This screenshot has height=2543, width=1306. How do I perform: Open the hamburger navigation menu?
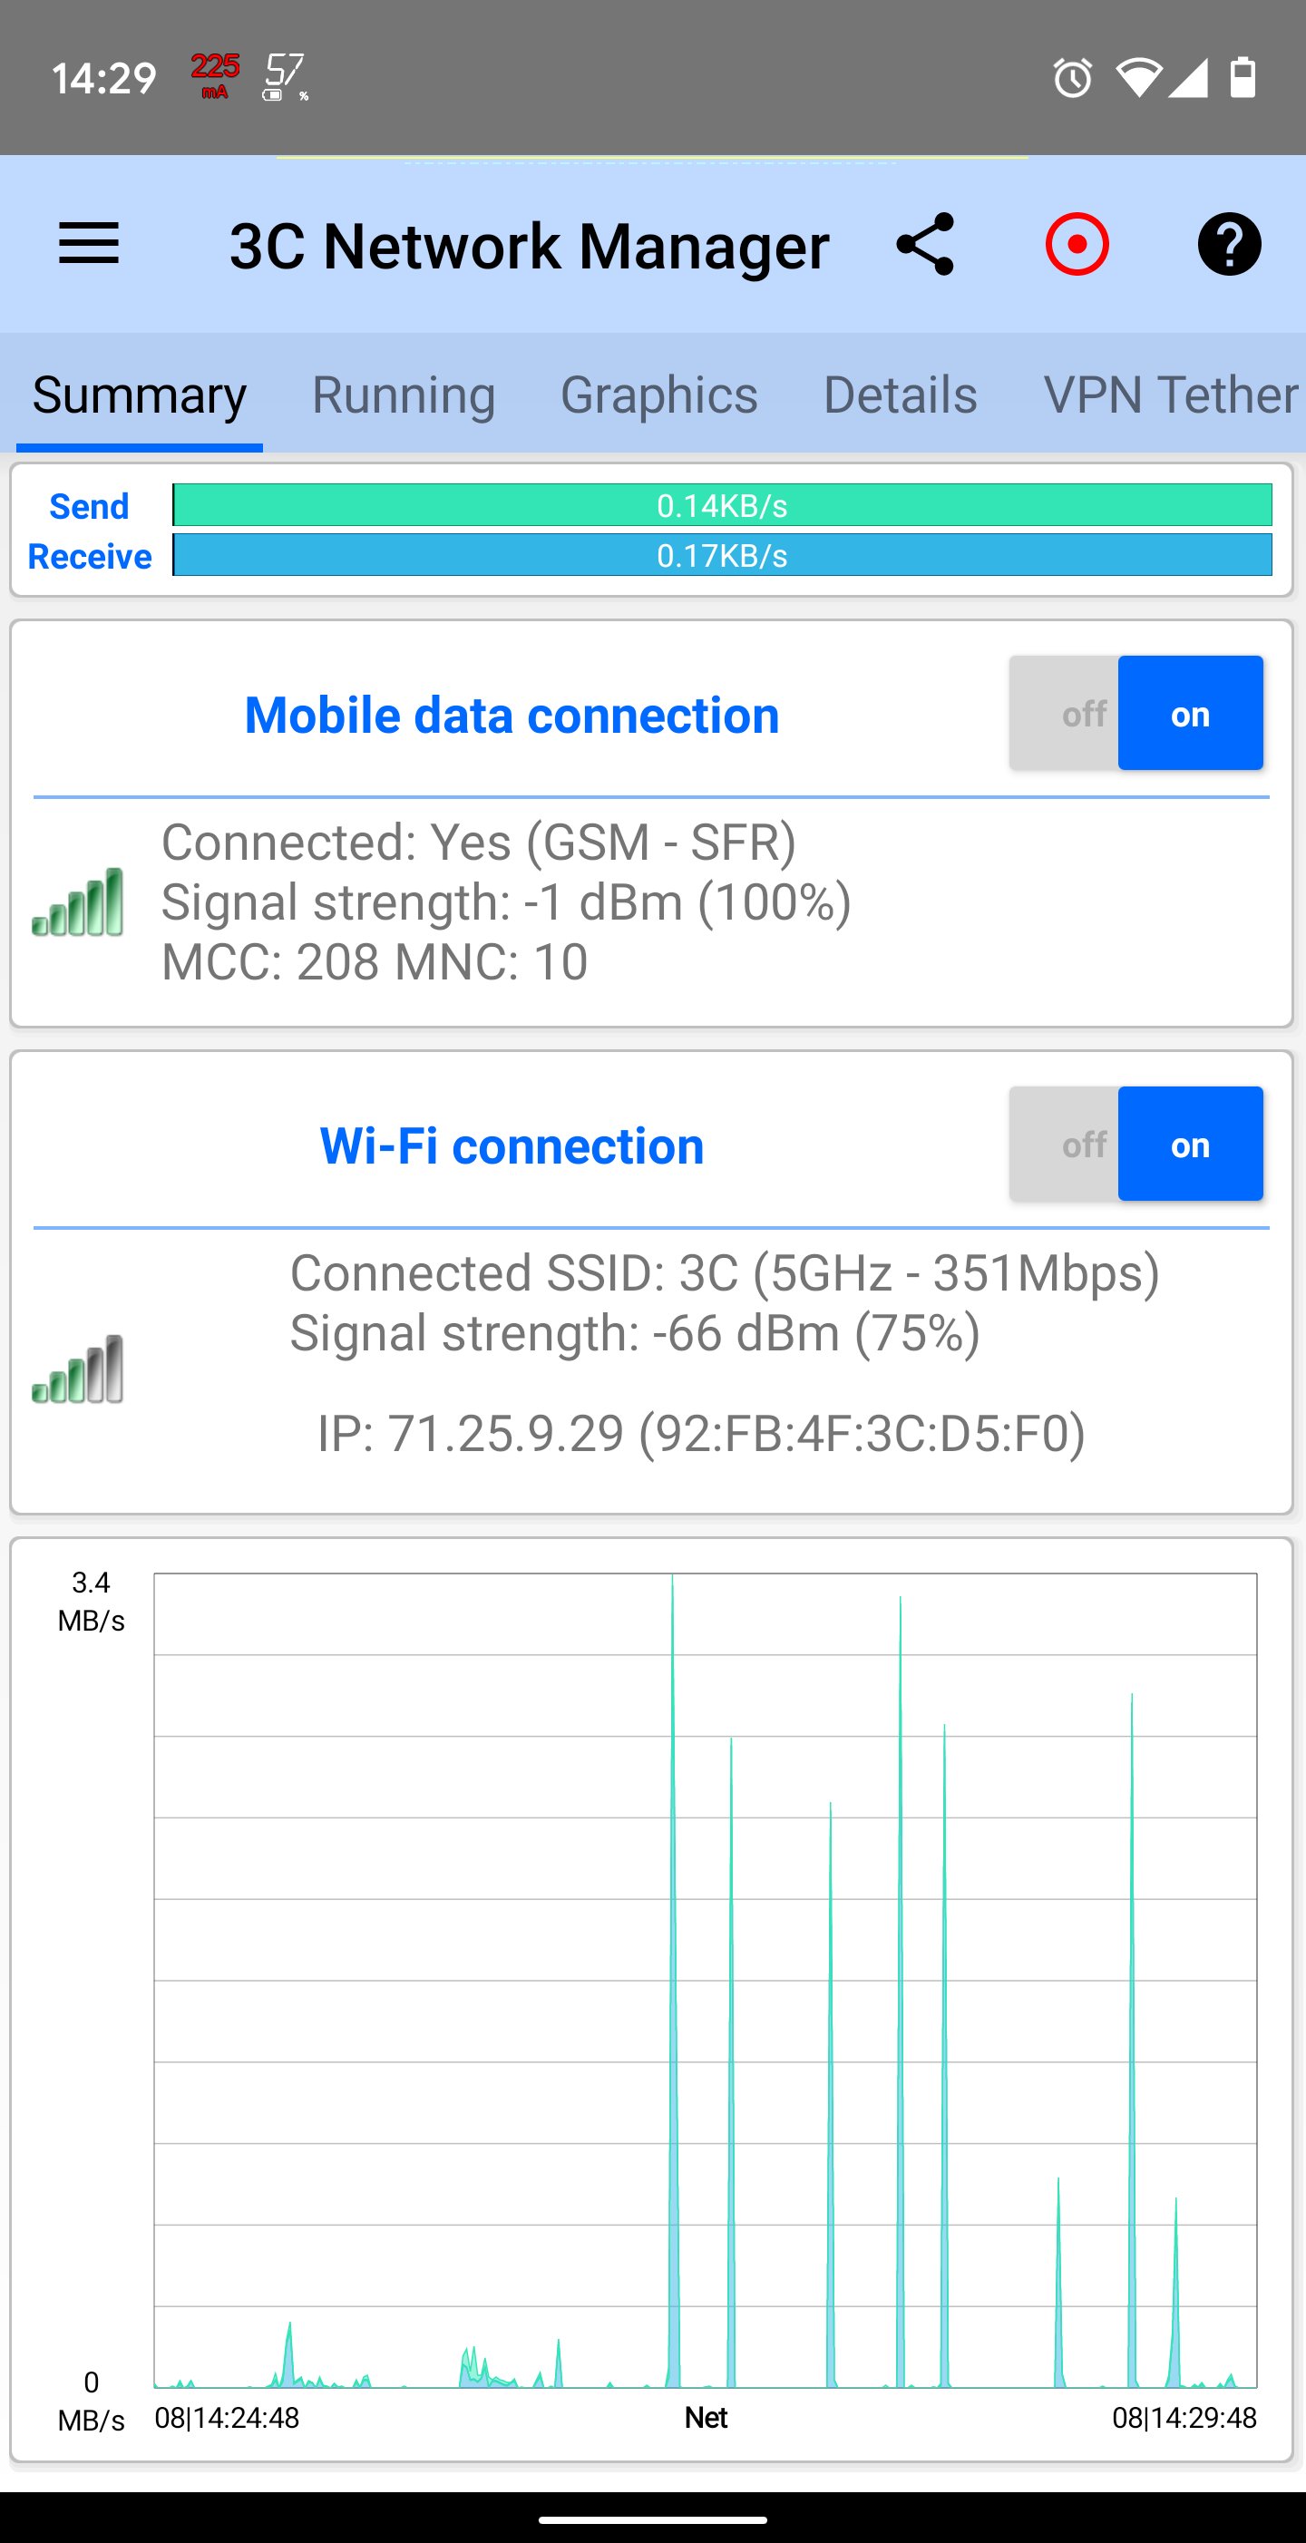pyautogui.click(x=89, y=244)
